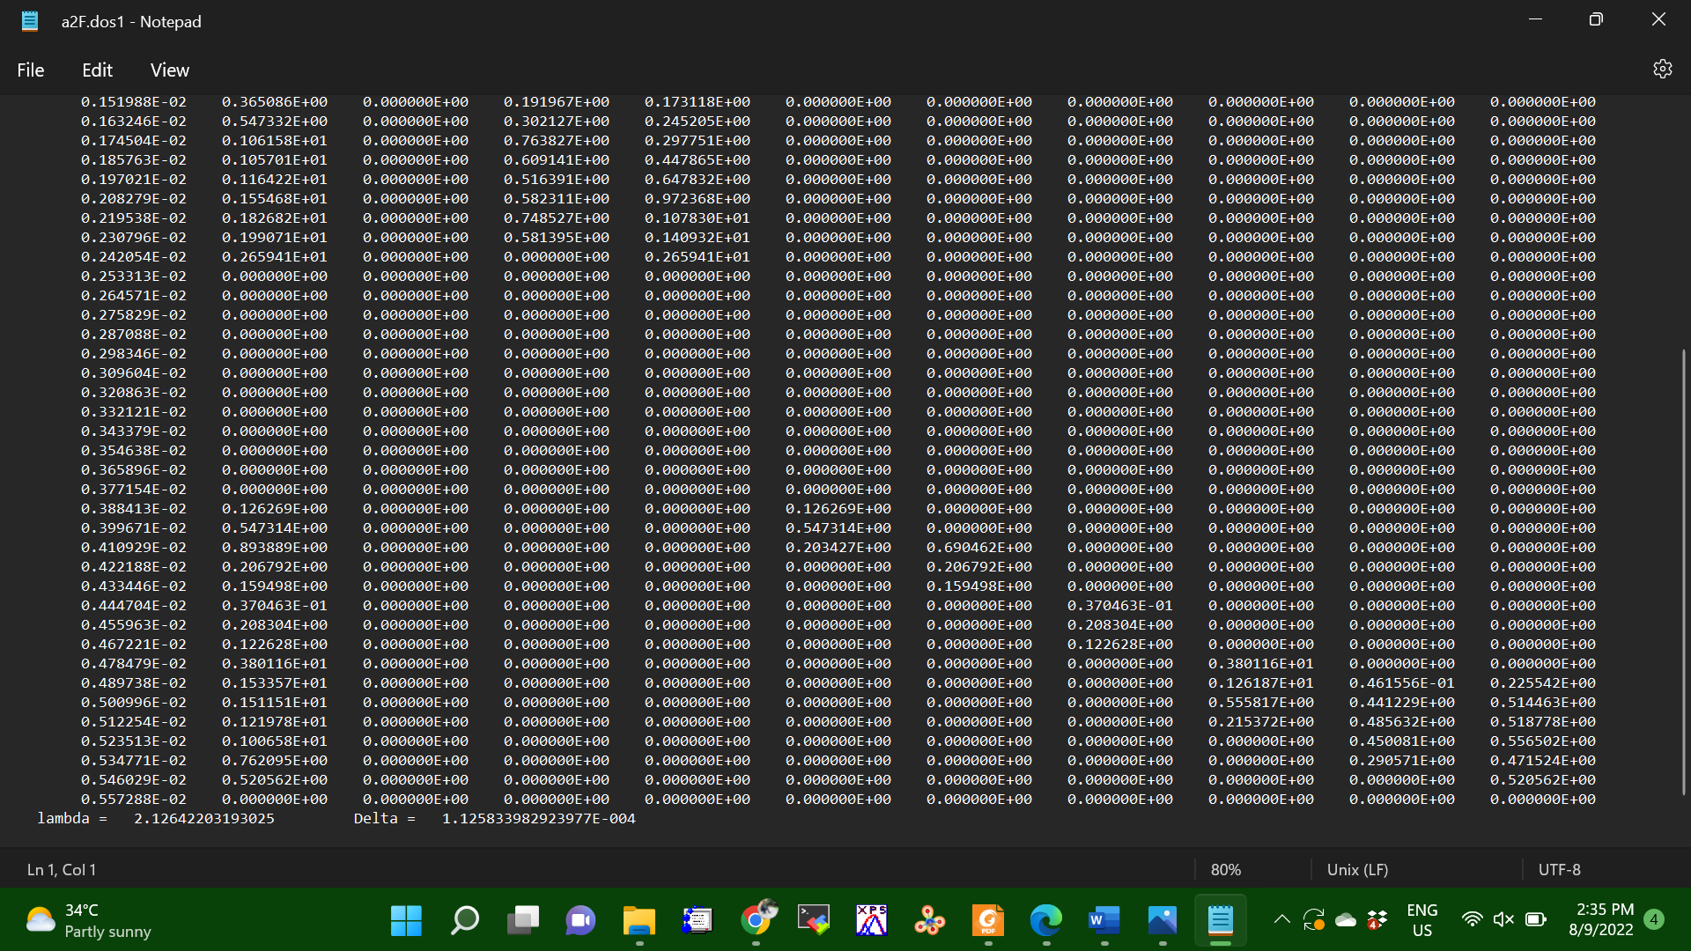Click value 0.690462E+00
This screenshot has width=1691, height=951.
pos(979,548)
